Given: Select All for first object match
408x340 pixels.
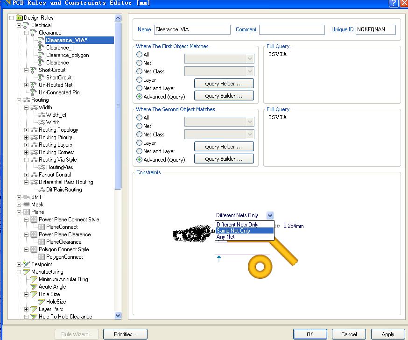Looking at the screenshot, I should pyautogui.click(x=139, y=55).
